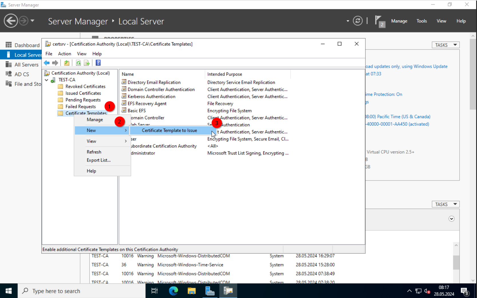Show hidden system tray icons
The image size is (477, 298).
click(x=409, y=291)
